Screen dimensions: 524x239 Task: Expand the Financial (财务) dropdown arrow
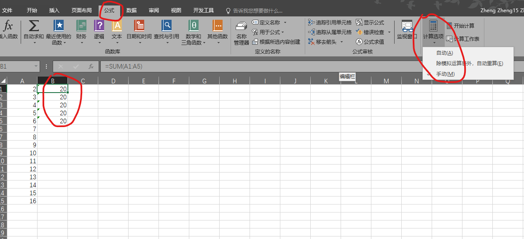81,42
